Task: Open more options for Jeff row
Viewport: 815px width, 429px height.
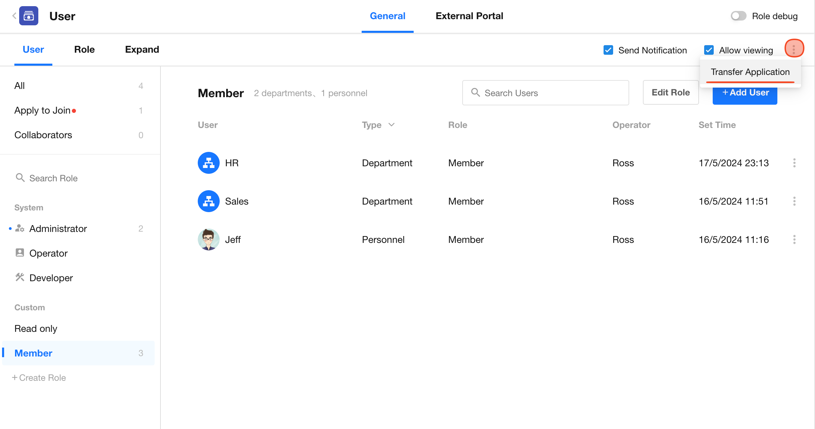Action: tap(794, 239)
